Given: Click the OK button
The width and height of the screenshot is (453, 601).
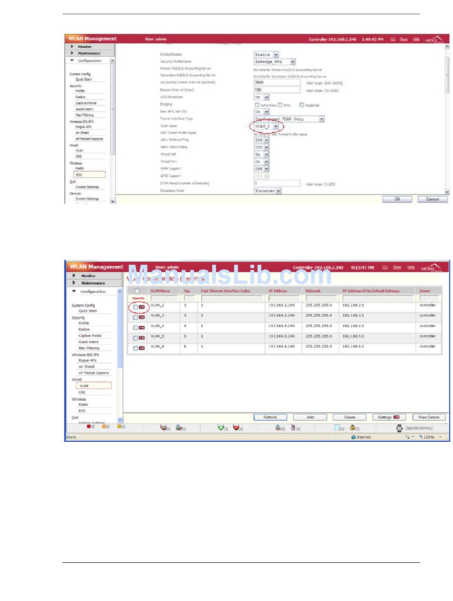Looking at the screenshot, I should click(397, 199).
